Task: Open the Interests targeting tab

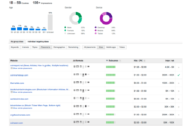Action: tap(25, 47)
